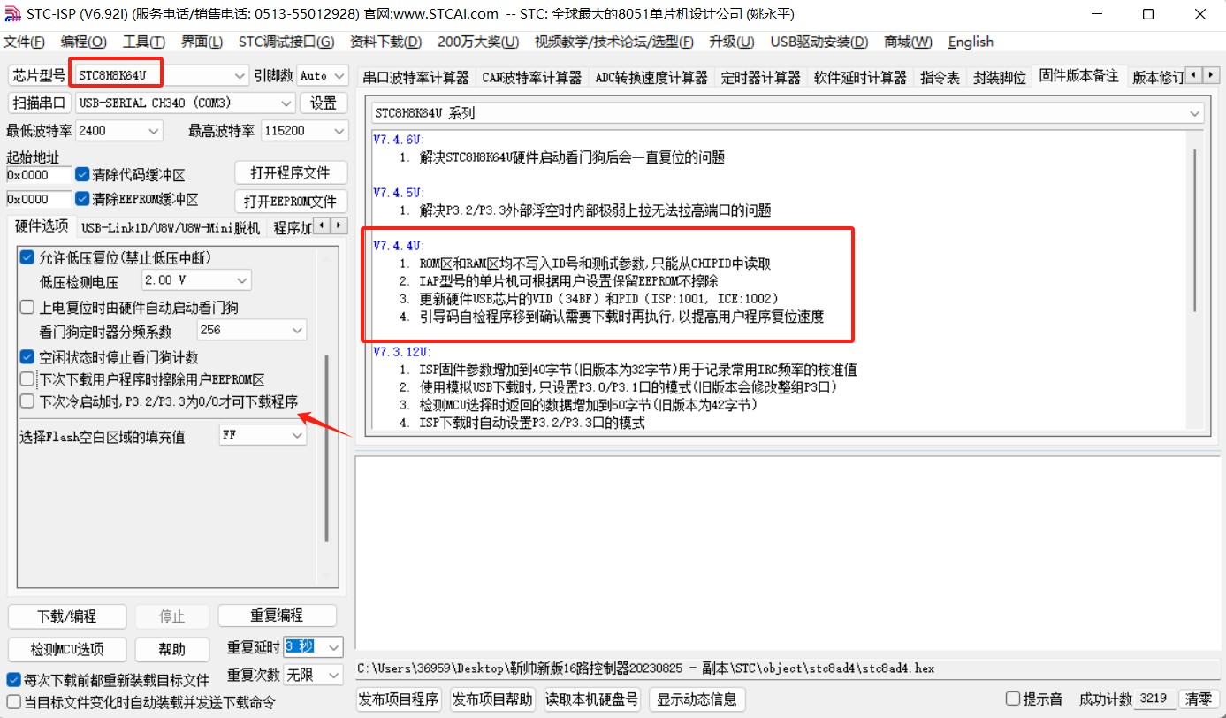Toggle 清除代码缓冲区 checkbox
The image size is (1226, 718).
[x=83, y=175]
